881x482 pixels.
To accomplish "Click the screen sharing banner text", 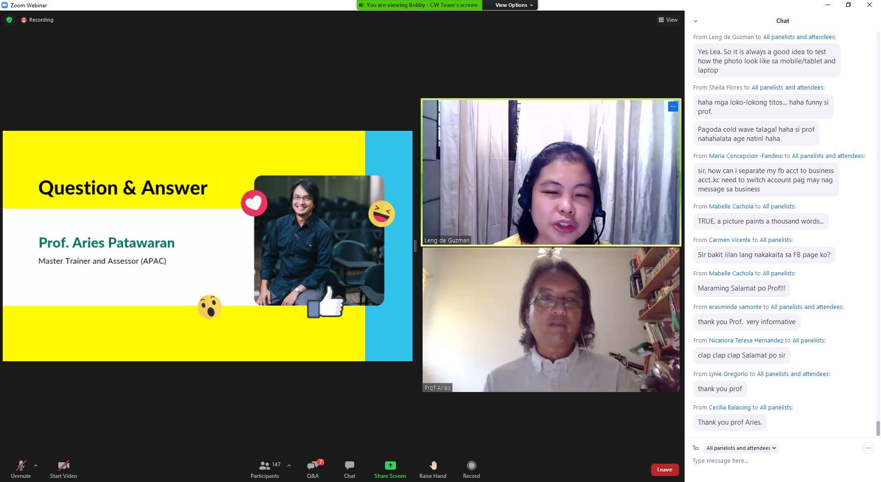I will pyautogui.click(x=421, y=5).
